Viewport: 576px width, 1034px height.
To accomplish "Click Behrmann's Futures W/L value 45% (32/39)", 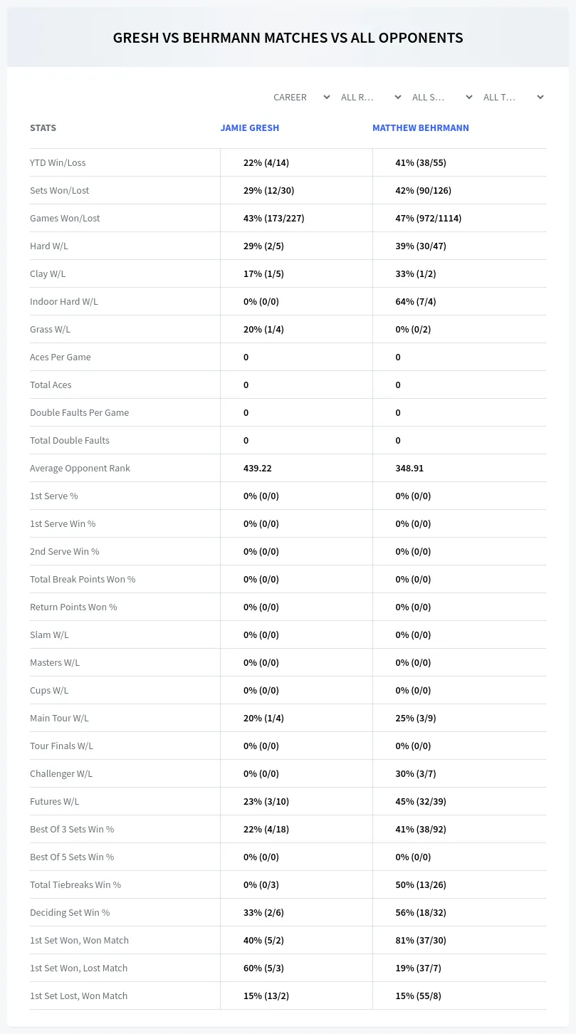I will click(421, 801).
